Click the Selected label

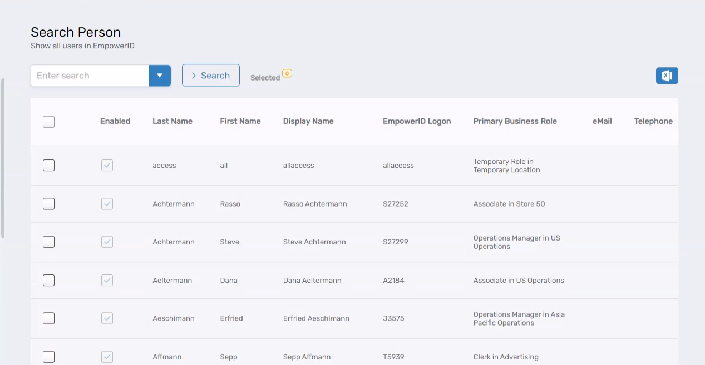(265, 78)
